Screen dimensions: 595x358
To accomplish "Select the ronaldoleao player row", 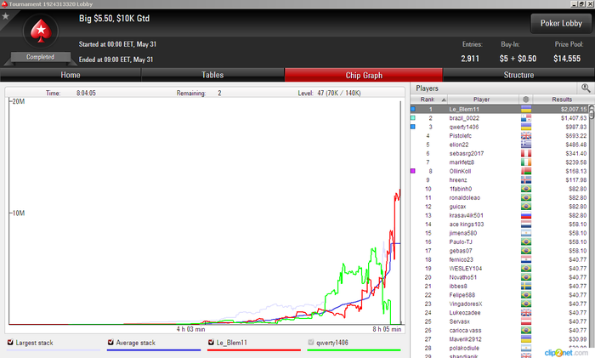I will [x=500, y=198].
